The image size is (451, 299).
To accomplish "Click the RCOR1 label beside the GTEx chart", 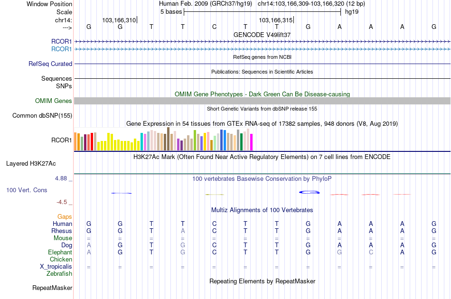I will pos(61,140).
